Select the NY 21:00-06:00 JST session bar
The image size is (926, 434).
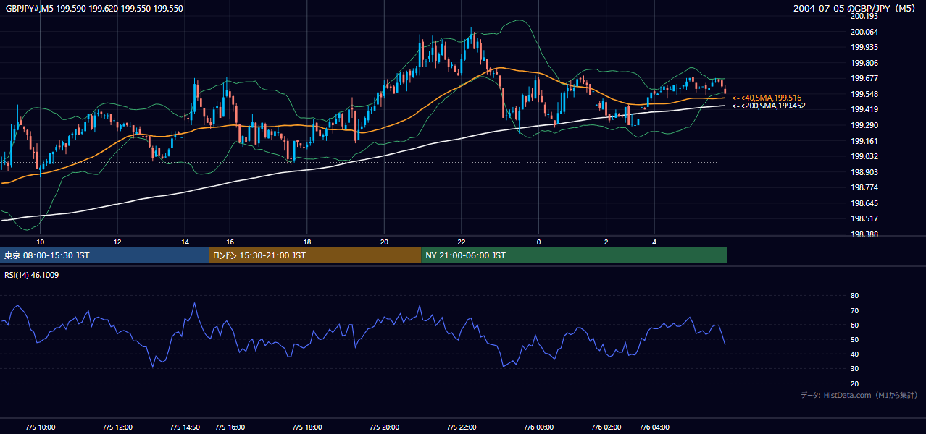click(x=574, y=255)
